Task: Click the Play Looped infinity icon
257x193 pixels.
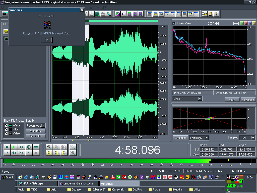Action: coord(36,147)
